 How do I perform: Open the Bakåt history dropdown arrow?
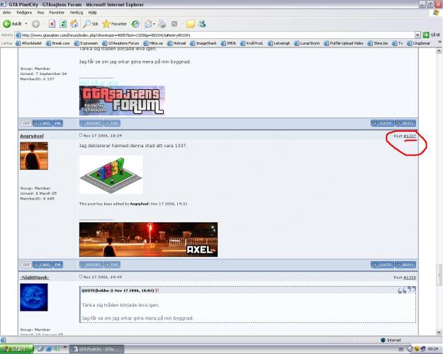(26, 23)
